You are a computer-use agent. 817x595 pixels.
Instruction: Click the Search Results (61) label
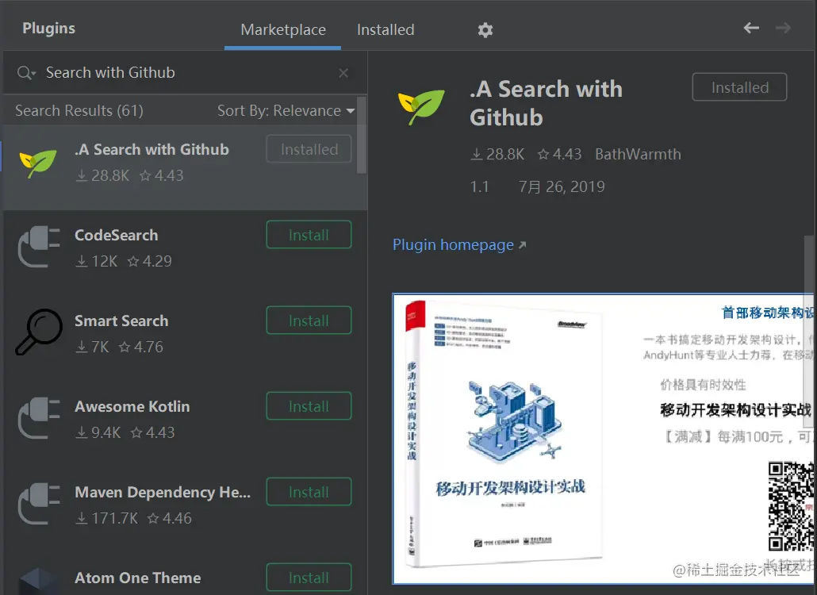click(79, 110)
